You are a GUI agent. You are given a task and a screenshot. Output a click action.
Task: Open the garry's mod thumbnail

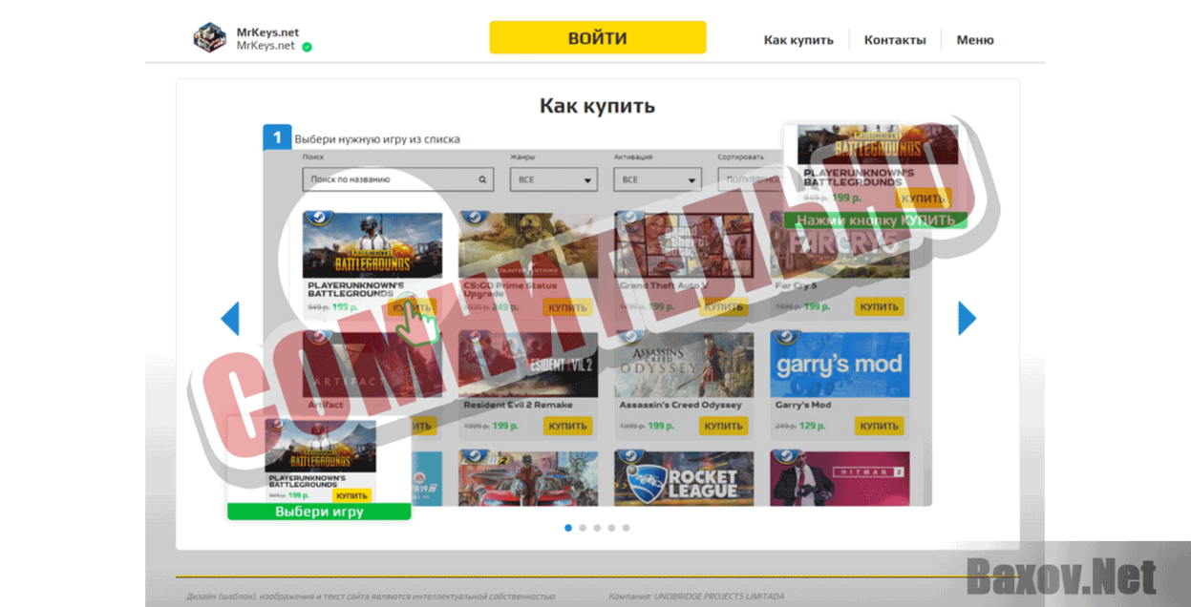click(840, 365)
